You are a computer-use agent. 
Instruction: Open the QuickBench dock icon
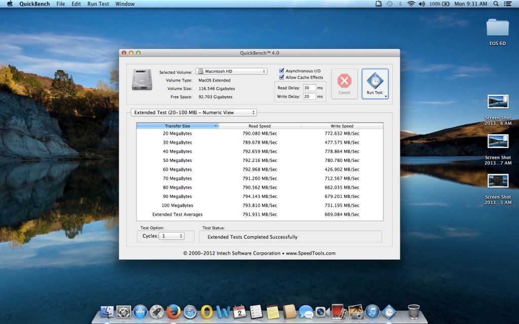[389, 311]
